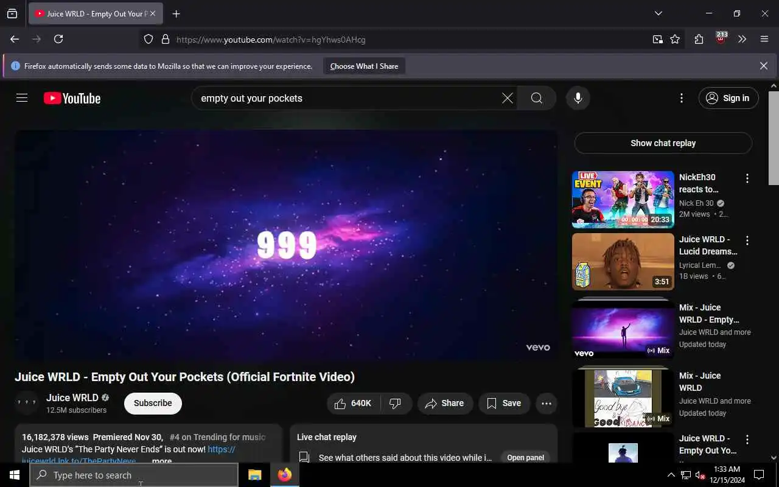Click the magnifier search button
The width and height of the screenshot is (779, 487).
pos(536,98)
